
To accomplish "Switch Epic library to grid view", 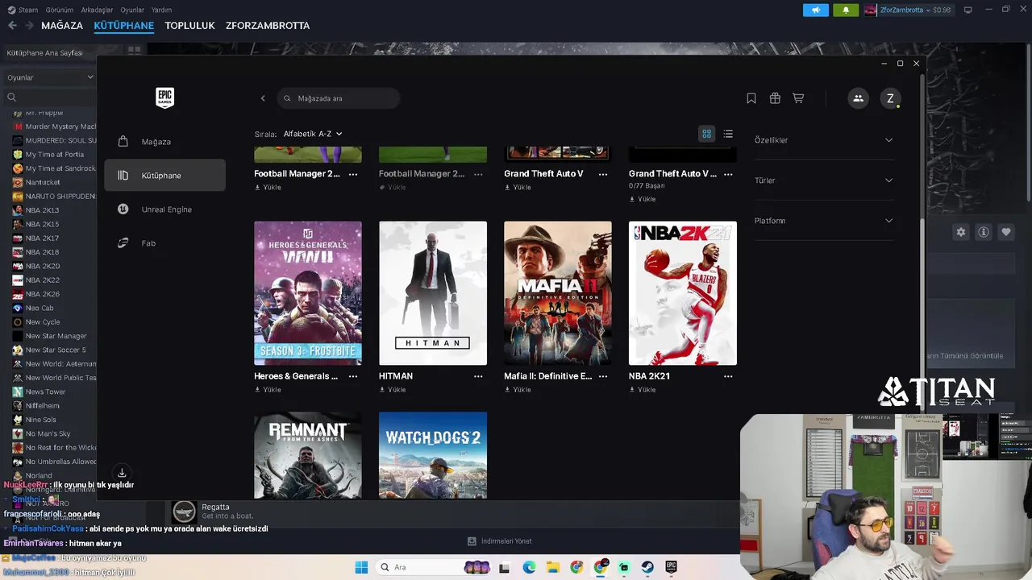I will 706,134.
